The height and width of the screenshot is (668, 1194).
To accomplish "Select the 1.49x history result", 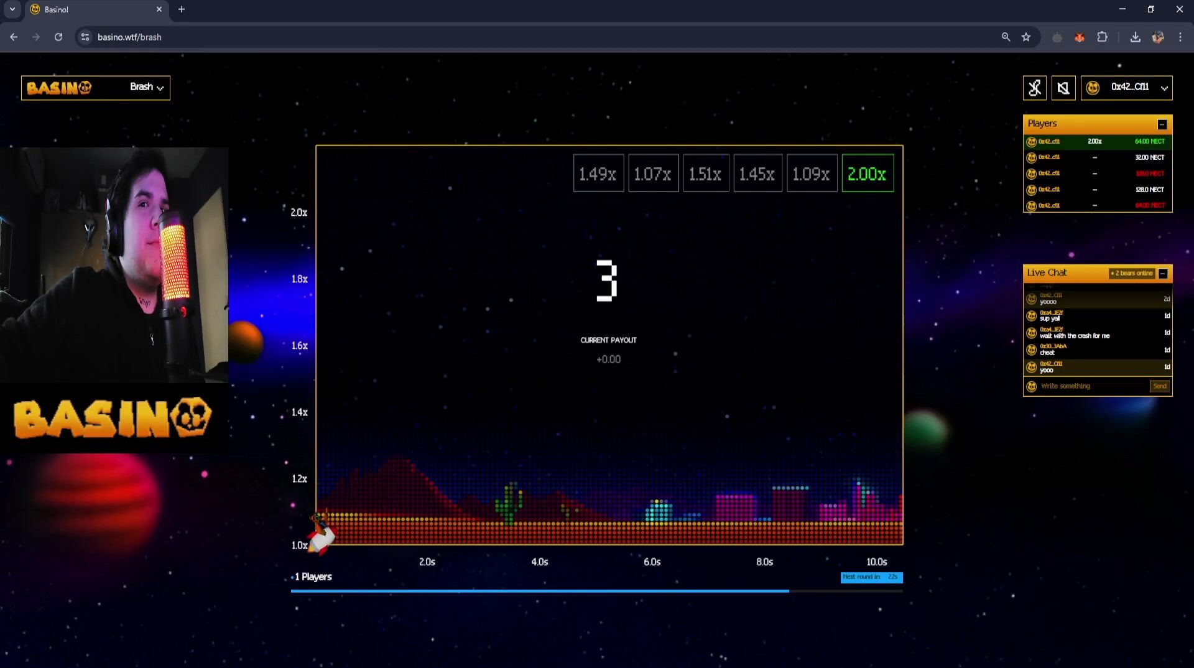I will pyautogui.click(x=598, y=174).
